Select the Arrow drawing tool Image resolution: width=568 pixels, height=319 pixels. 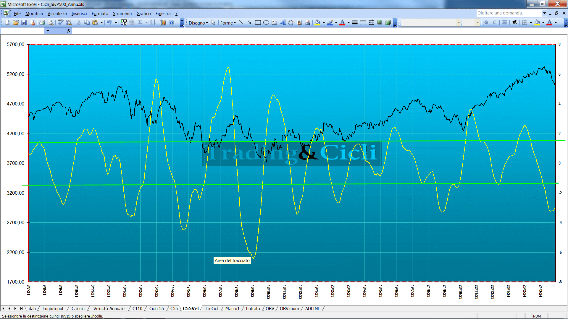[x=250, y=23]
